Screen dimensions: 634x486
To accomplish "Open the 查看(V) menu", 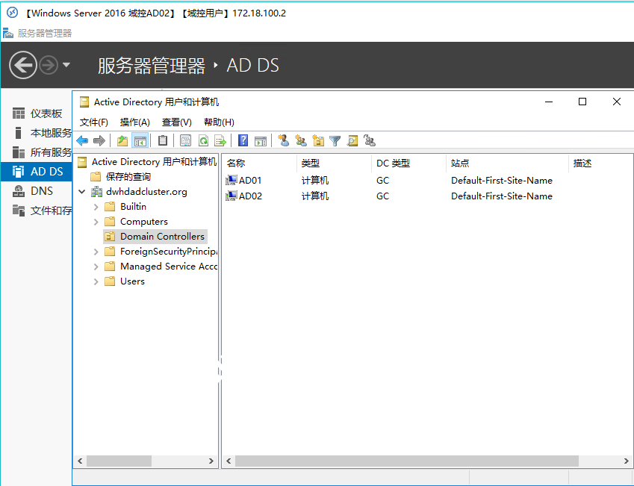I will [x=175, y=122].
